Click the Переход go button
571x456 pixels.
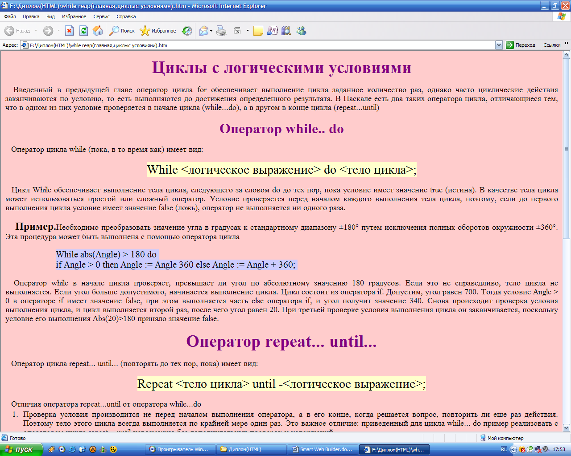[521, 45]
